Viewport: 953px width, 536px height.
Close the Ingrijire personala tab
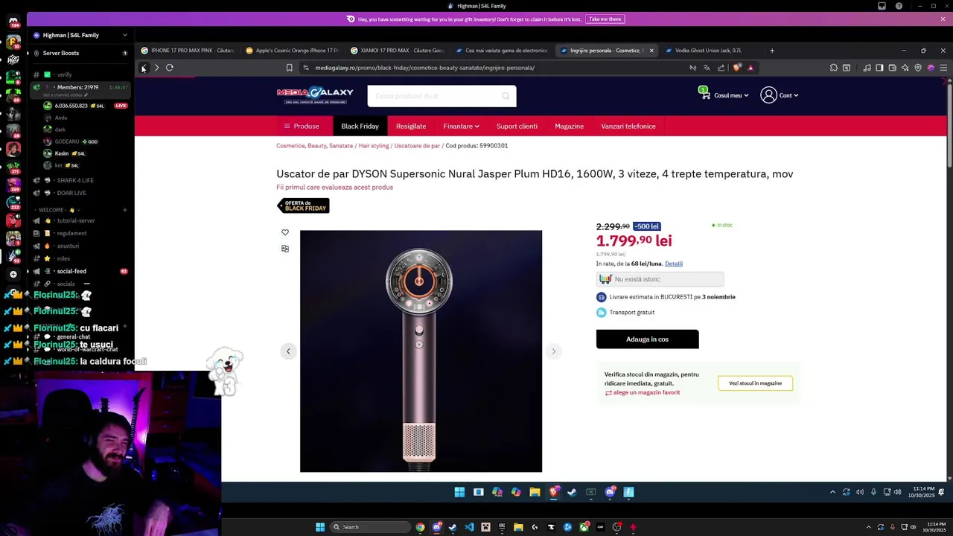pos(651,51)
